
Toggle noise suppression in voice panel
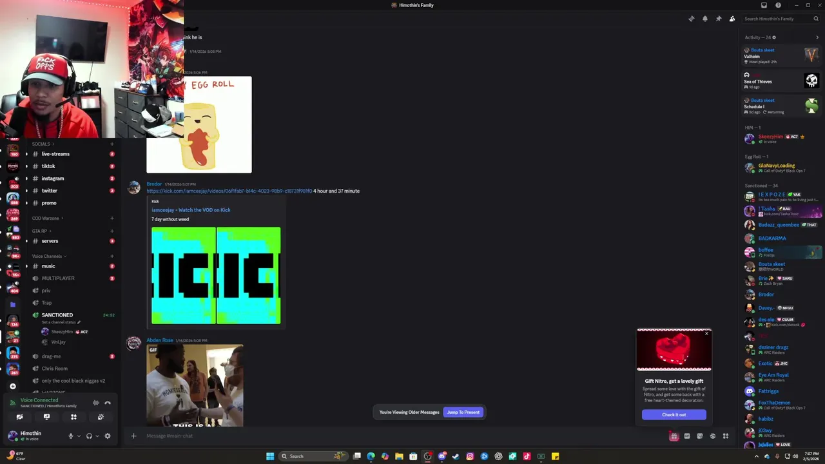coord(96,403)
